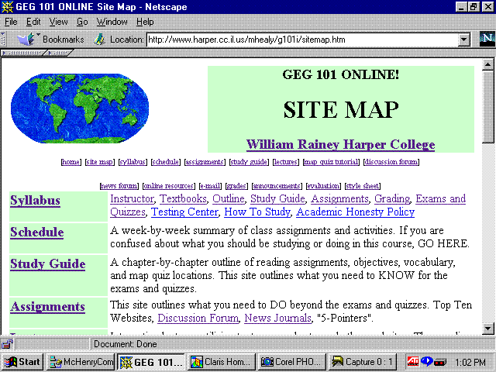Open the Windows Start button
The image size is (496, 372).
point(22,362)
